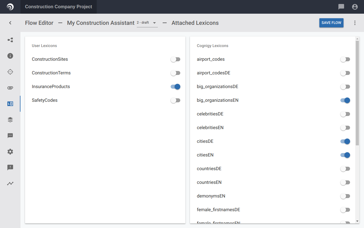
Task: Click the SafetyCodes label
Action: (45, 100)
